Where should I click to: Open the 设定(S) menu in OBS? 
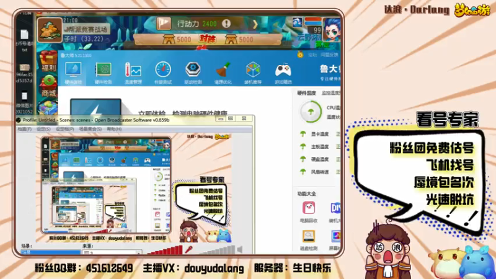(43, 129)
